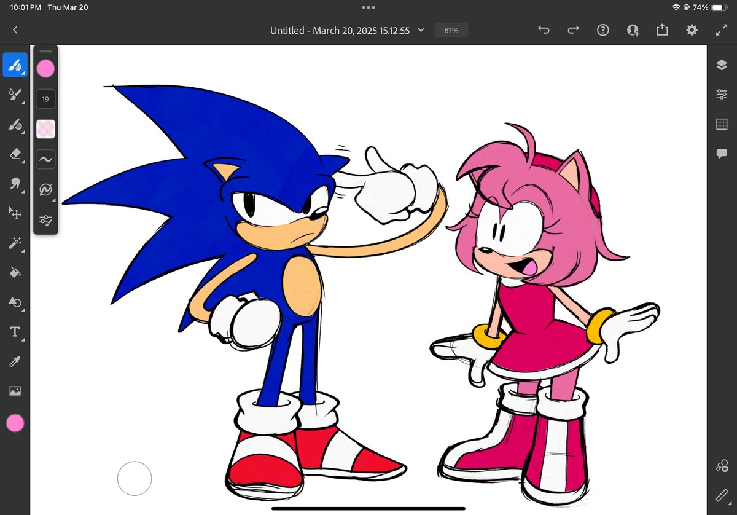Open the brush smoothing control
737x515 pixels.
point(45,159)
